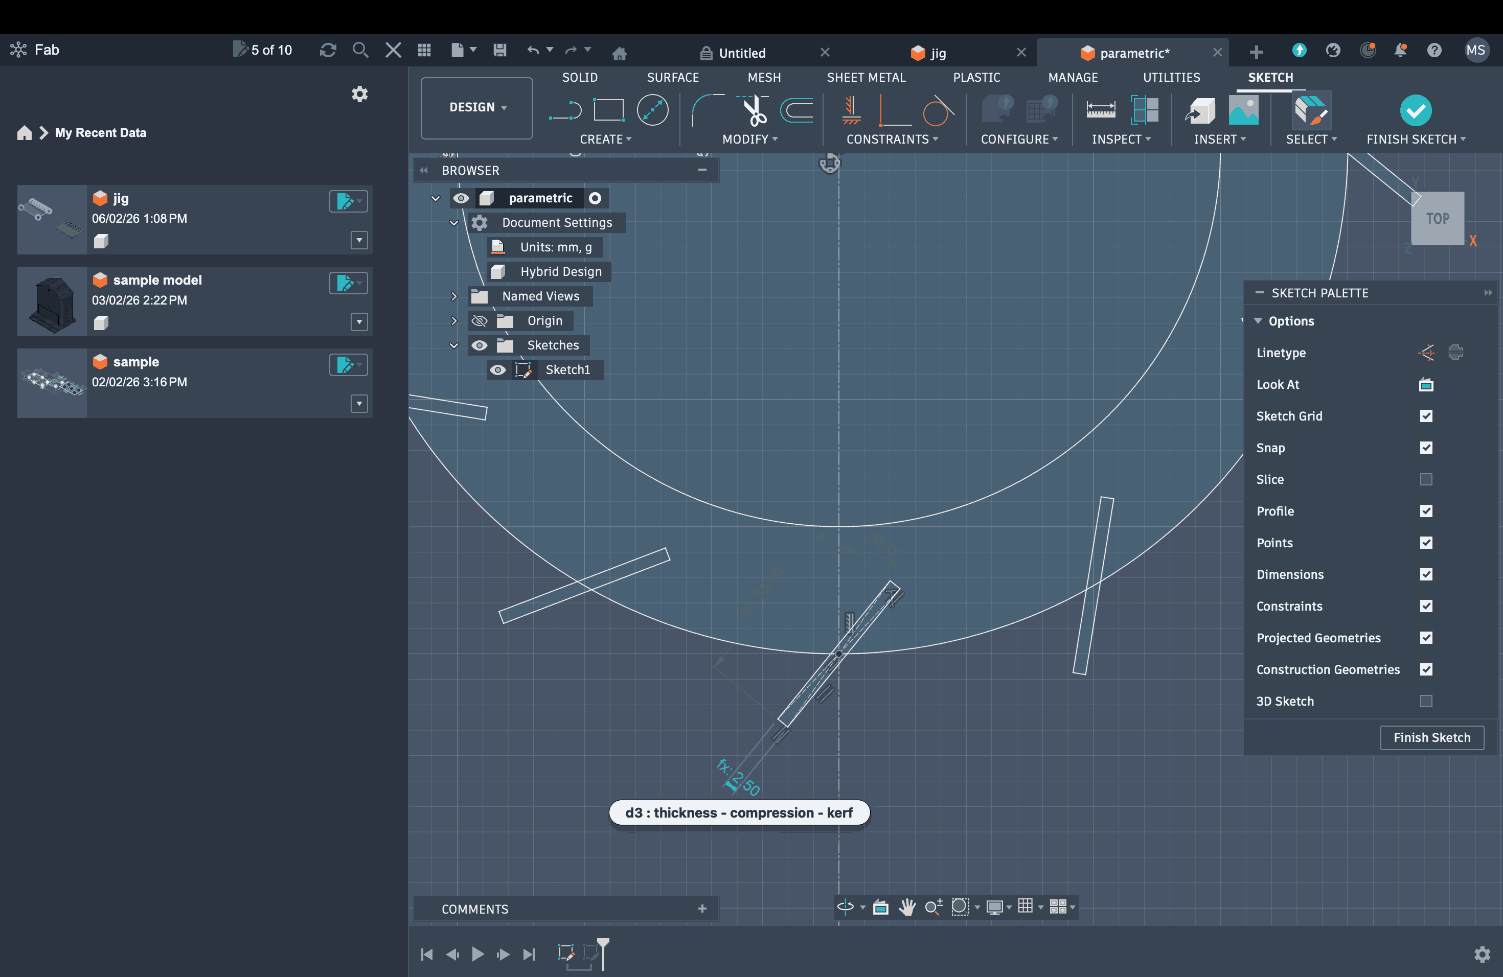Select the Fillet tool in Modify

(x=708, y=111)
